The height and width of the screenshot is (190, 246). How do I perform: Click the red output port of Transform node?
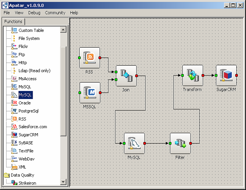coord(203,76)
